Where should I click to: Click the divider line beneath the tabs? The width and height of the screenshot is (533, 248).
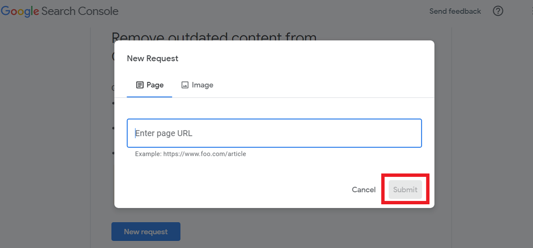pos(274,98)
